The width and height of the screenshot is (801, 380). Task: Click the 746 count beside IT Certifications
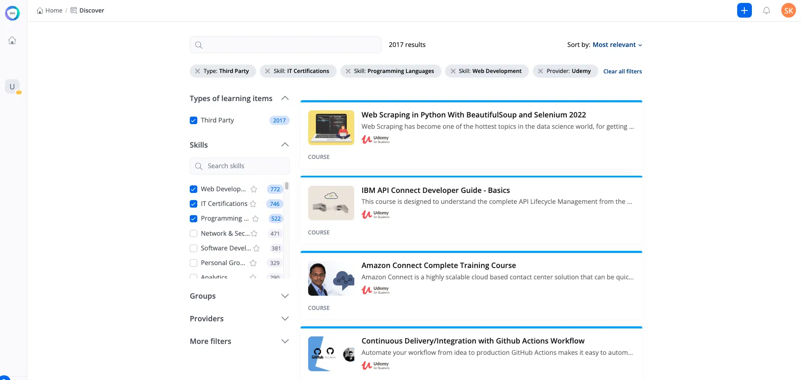pos(275,204)
